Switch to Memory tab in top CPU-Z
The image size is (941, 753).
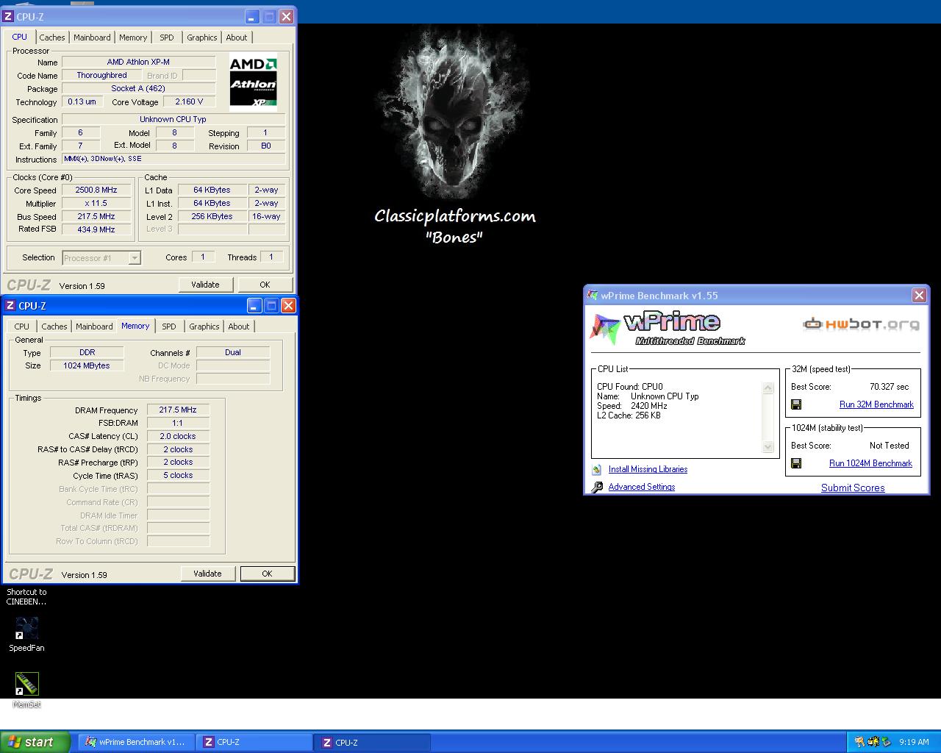[x=133, y=38]
